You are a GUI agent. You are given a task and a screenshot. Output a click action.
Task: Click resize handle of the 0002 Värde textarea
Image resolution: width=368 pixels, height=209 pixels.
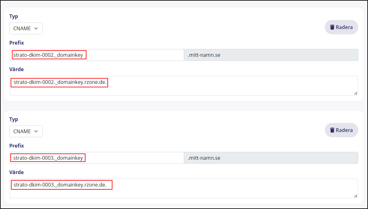355,93
